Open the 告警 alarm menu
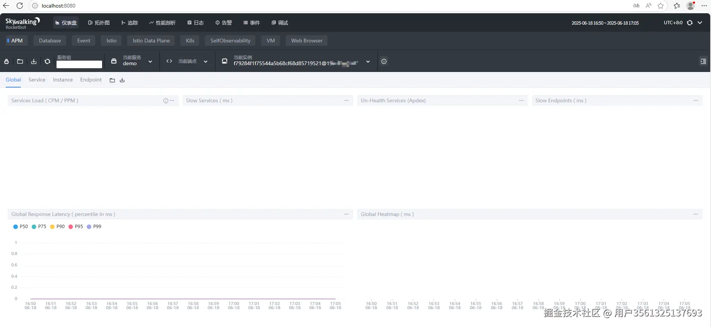The image size is (711, 327). [224, 23]
